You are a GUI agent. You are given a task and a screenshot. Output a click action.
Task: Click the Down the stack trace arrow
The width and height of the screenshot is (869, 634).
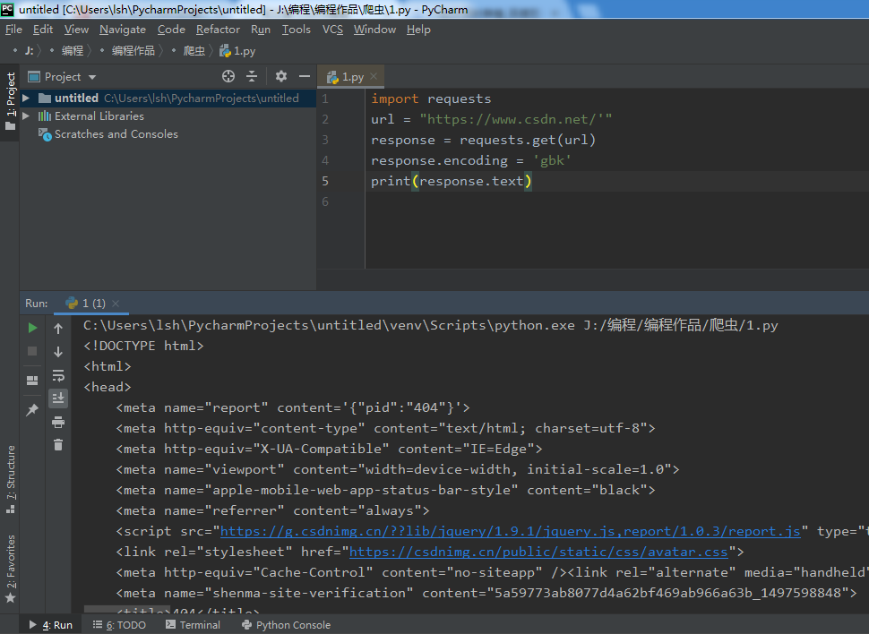click(58, 352)
